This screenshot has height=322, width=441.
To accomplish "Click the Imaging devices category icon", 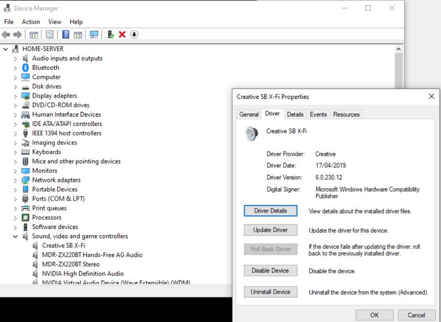I will (25, 142).
